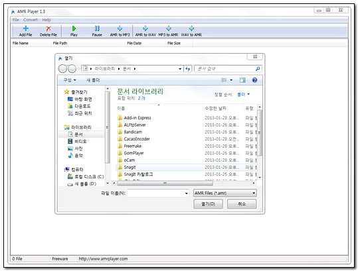Pause playback with the Pause button
358x271 pixels.
pos(97,31)
